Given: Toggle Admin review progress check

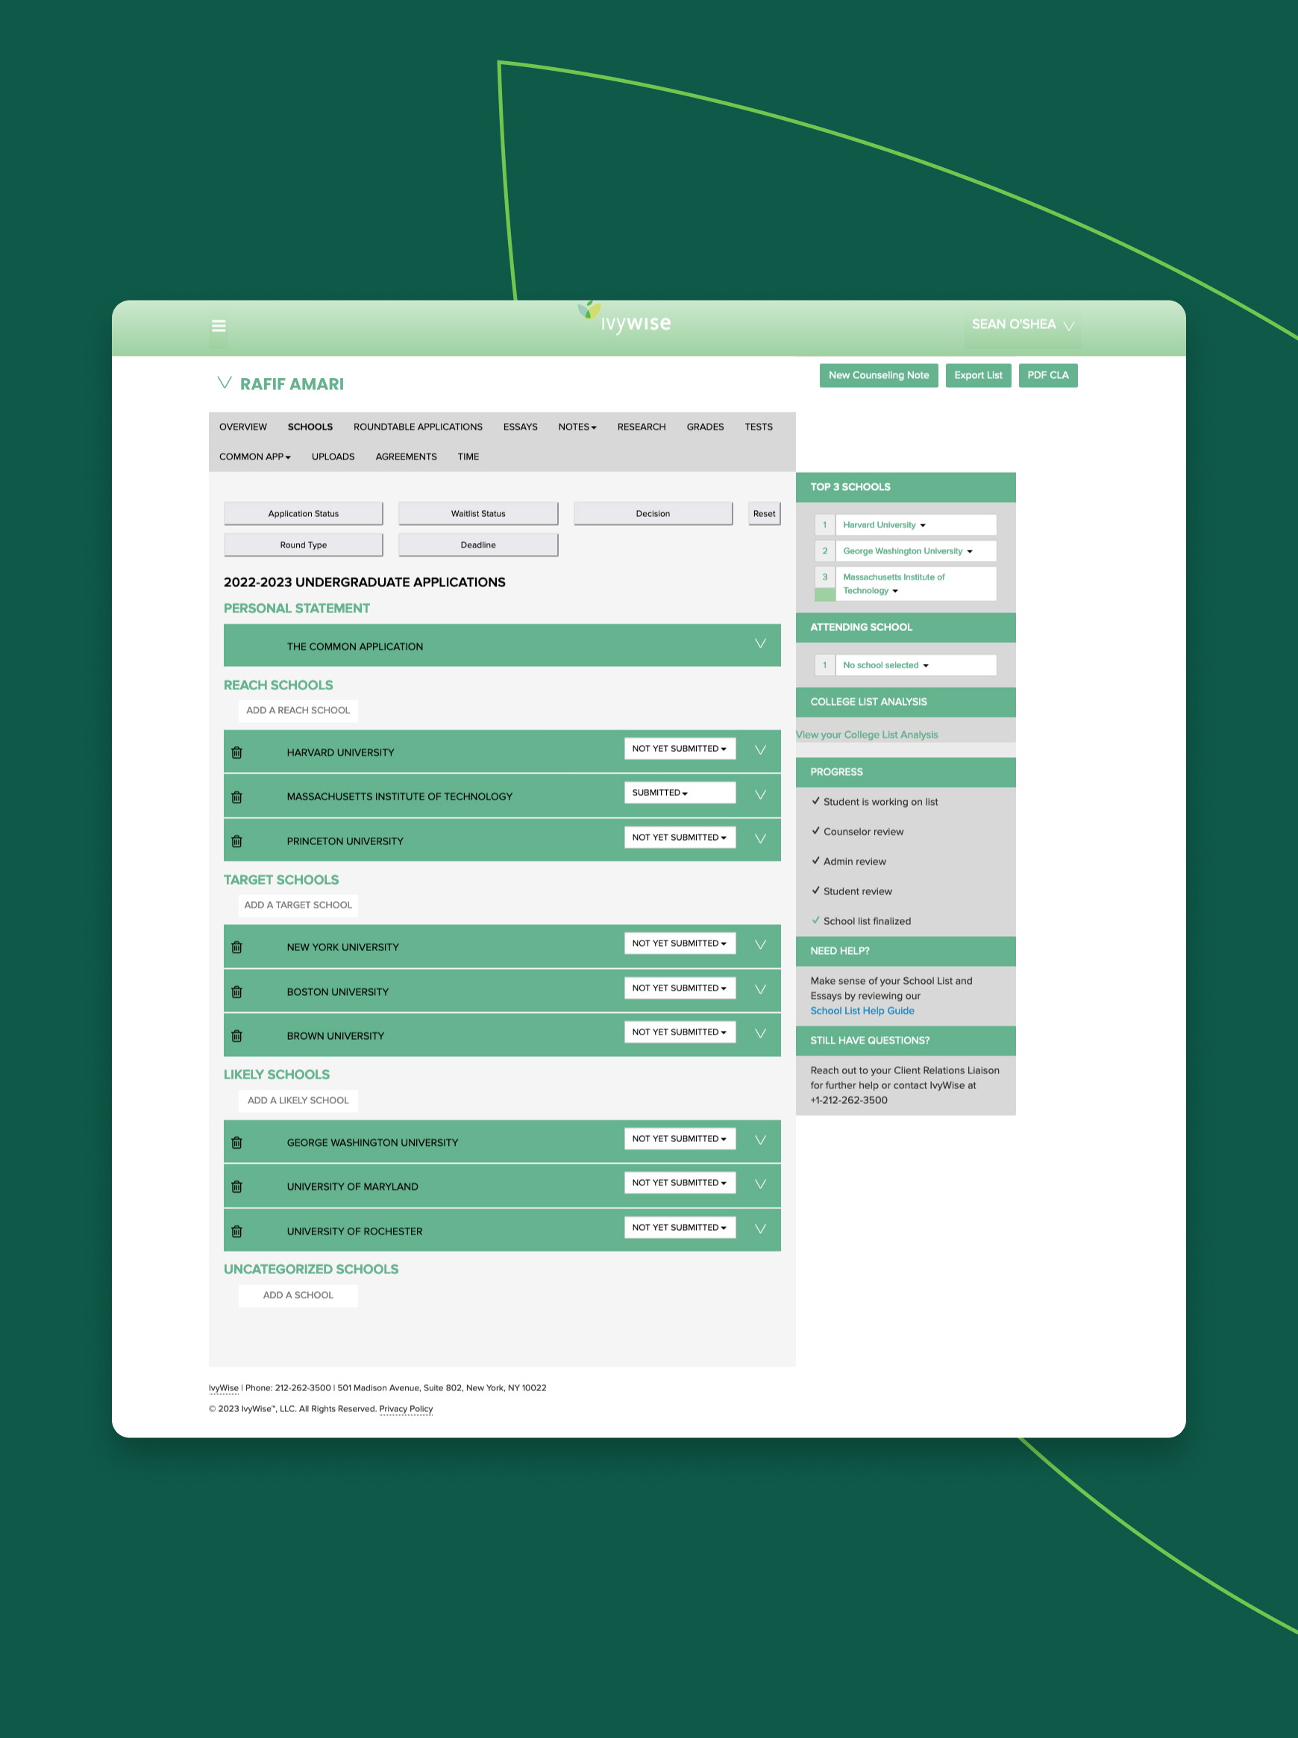Looking at the screenshot, I should [815, 861].
